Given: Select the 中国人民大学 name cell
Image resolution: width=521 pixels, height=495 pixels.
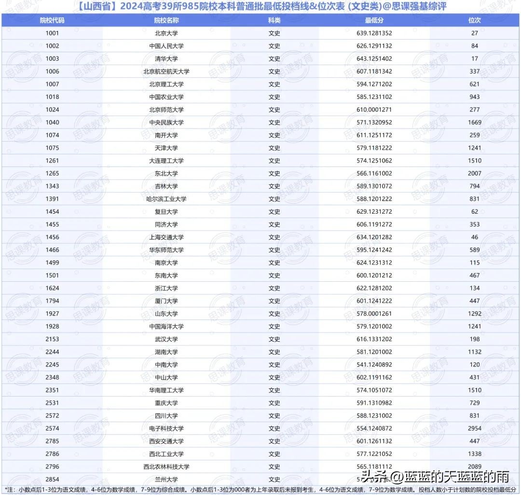Looking at the screenshot, I should click(166, 46).
